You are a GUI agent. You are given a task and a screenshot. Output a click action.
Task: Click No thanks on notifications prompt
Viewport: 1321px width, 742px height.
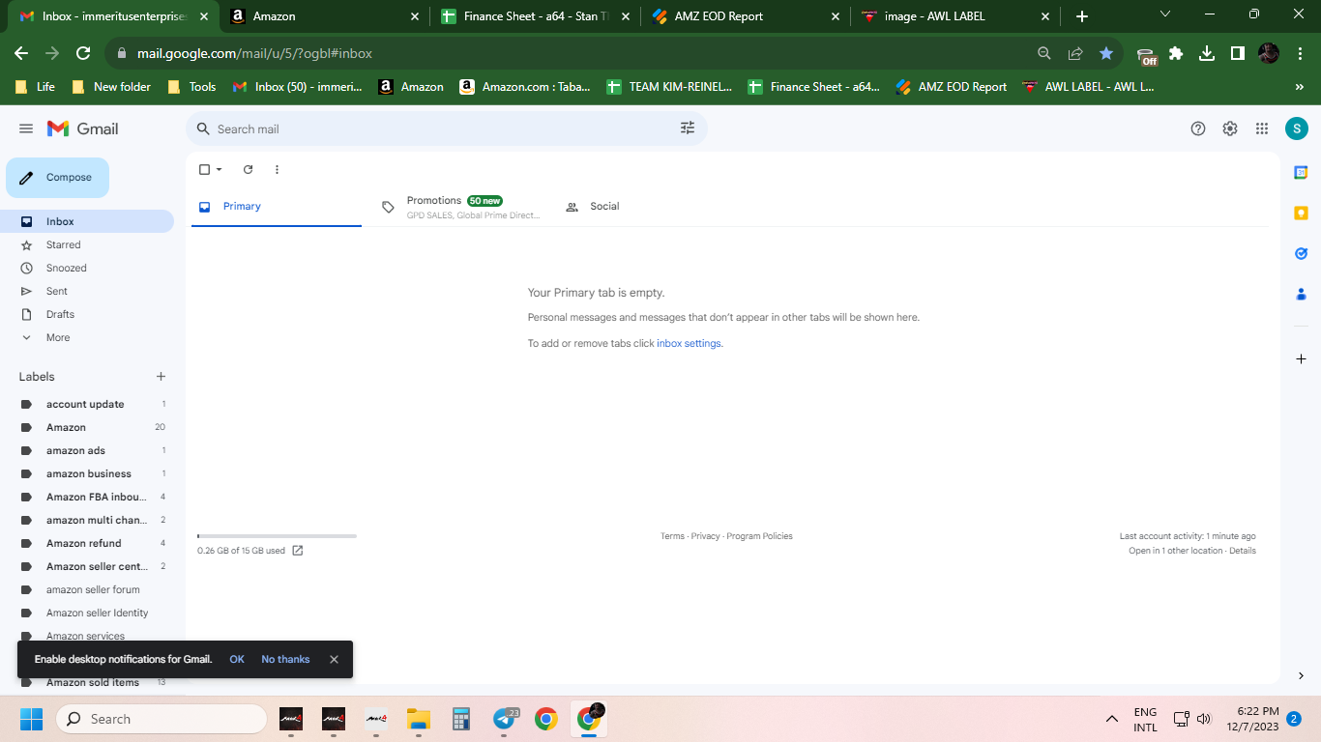click(x=285, y=659)
